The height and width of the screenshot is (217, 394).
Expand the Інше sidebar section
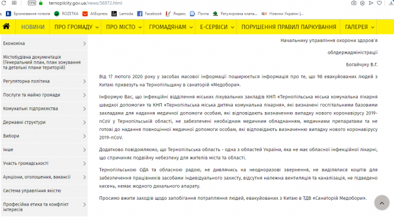click(44, 150)
